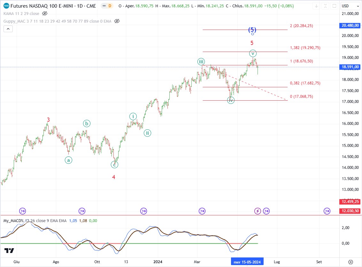Show the hidden Guppy_MAC indicator via eye icon
Screen dimensions: 362x267
tap(117, 21)
